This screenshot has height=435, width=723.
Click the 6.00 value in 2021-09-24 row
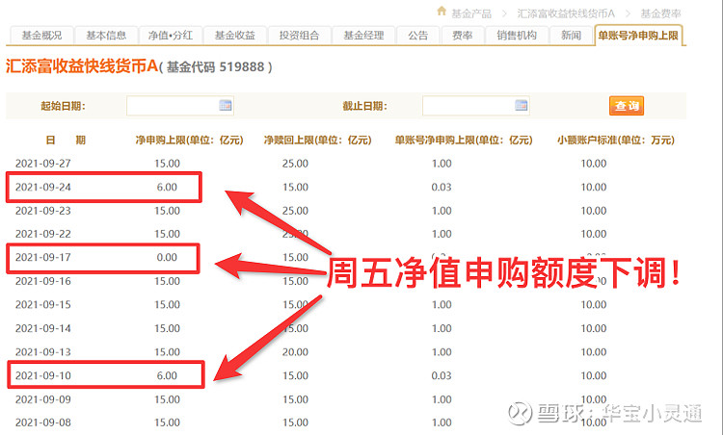click(167, 188)
